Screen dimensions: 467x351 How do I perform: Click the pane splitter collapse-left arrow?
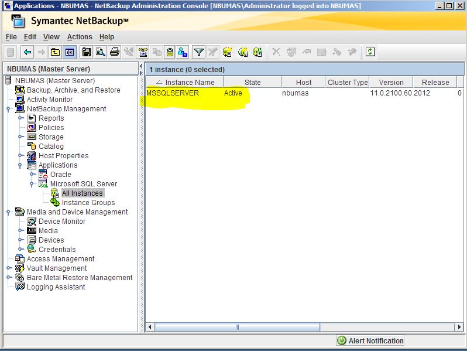[x=141, y=66]
